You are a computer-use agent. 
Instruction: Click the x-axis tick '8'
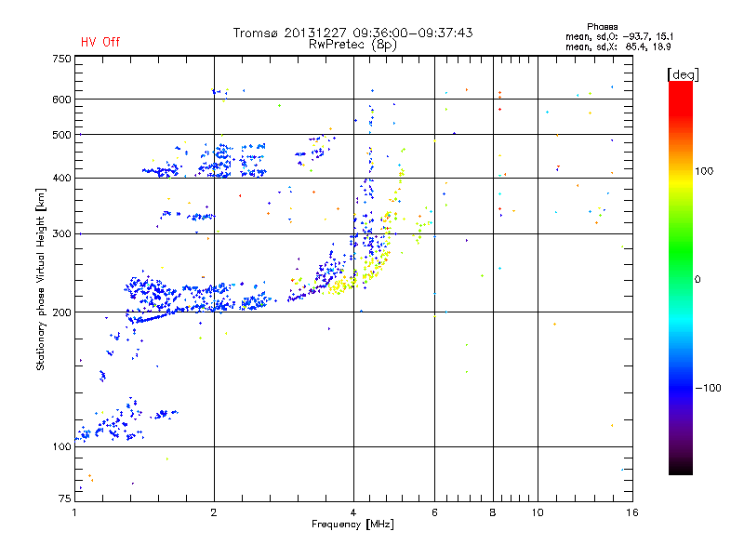point(493,512)
